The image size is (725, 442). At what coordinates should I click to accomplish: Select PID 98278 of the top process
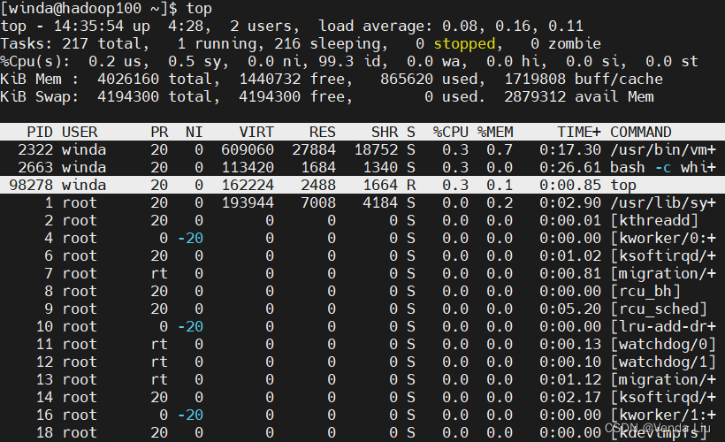(x=31, y=185)
